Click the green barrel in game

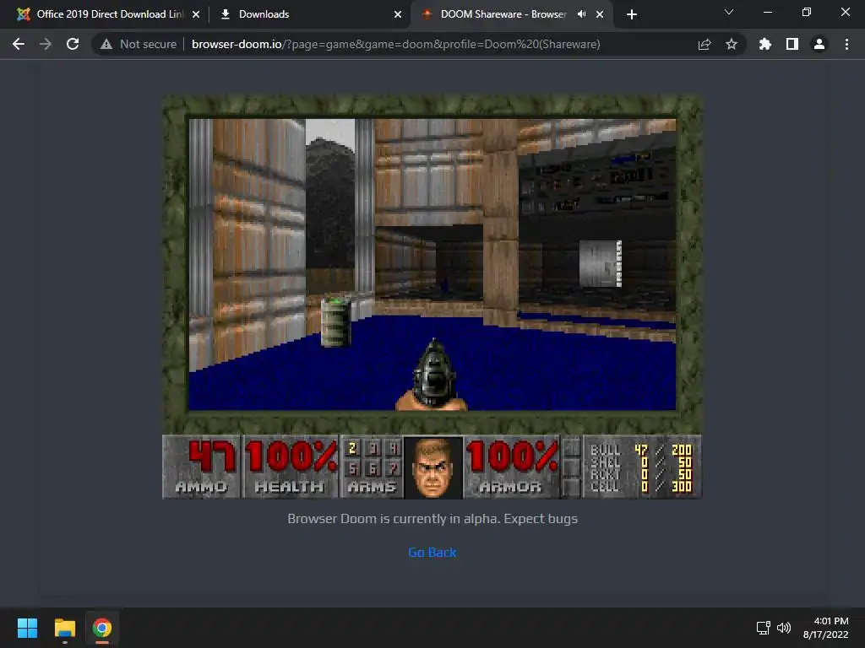(336, 321)
